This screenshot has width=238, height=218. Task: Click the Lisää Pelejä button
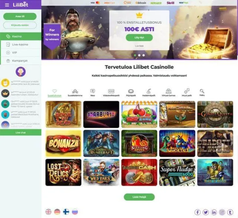click(x=139, y=197)
